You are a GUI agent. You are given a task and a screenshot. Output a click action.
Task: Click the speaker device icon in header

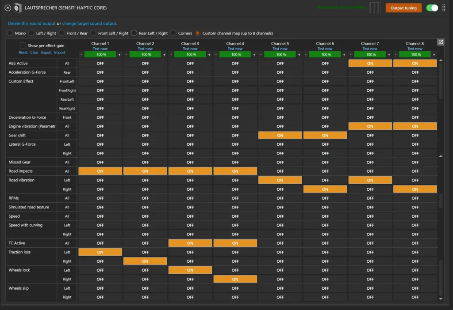[18, 8]
